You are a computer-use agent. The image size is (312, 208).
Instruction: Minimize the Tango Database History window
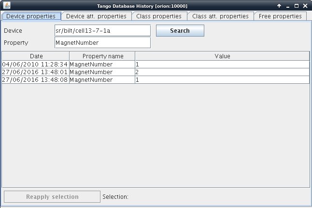coord(288,6)
